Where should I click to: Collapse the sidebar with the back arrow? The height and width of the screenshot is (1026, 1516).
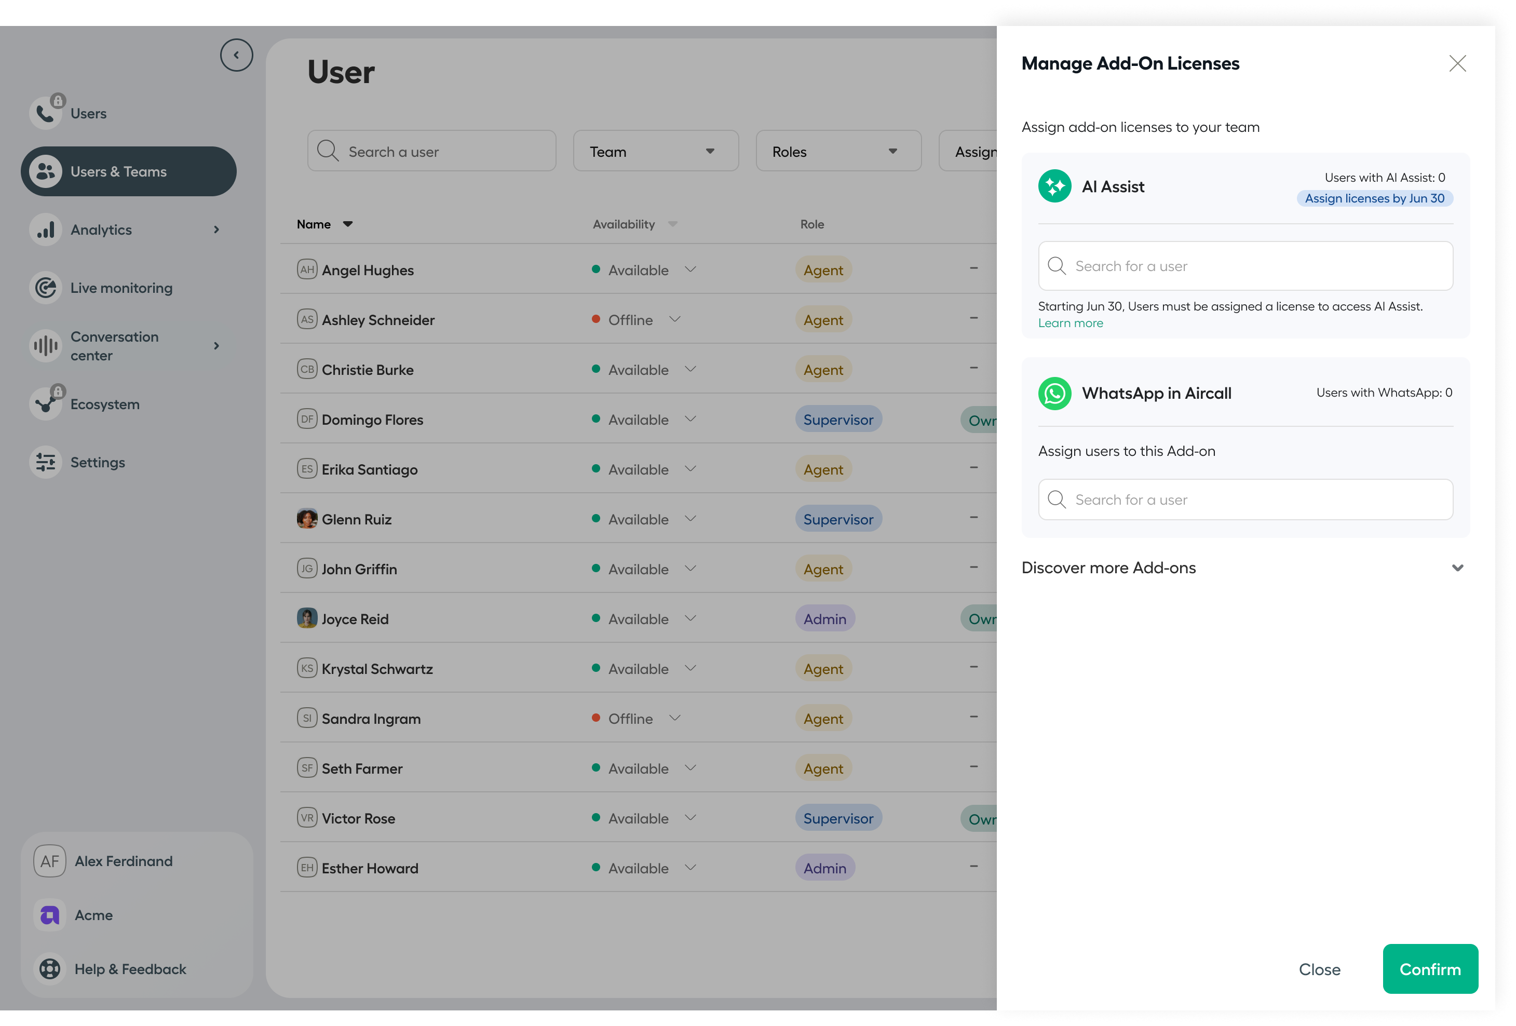pos(236,55)
